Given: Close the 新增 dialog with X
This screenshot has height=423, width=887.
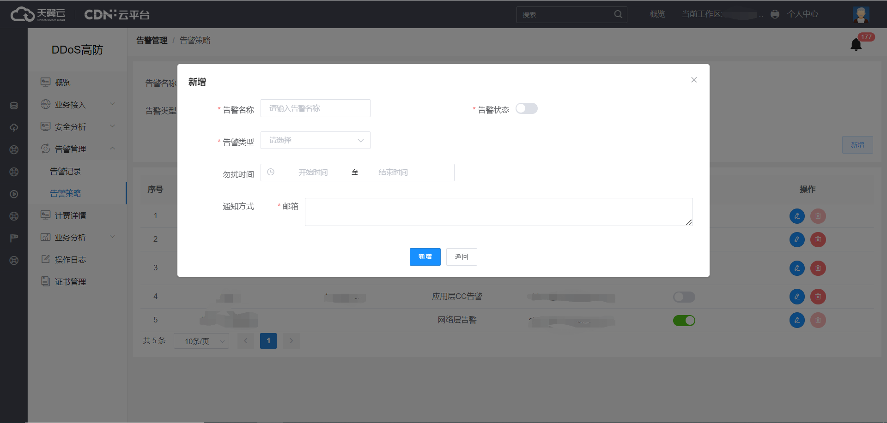Looking at the screenshot, I should (x=693, y=80).
